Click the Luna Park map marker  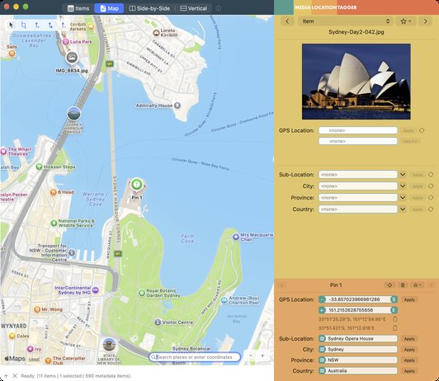tap(65, 42)
